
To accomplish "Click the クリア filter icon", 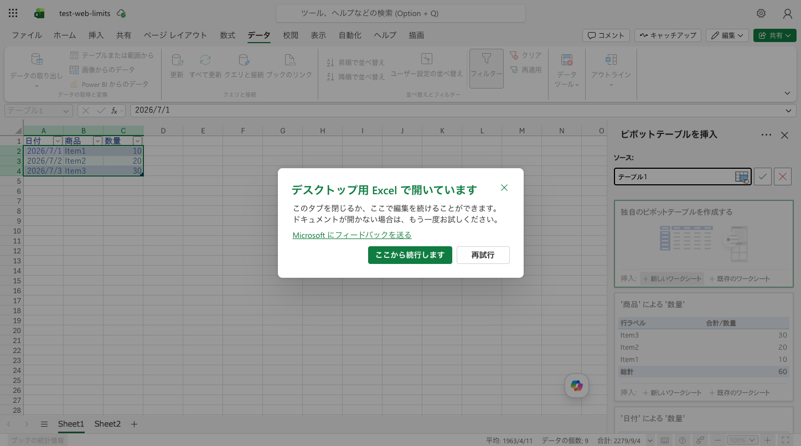I will 514,55.
